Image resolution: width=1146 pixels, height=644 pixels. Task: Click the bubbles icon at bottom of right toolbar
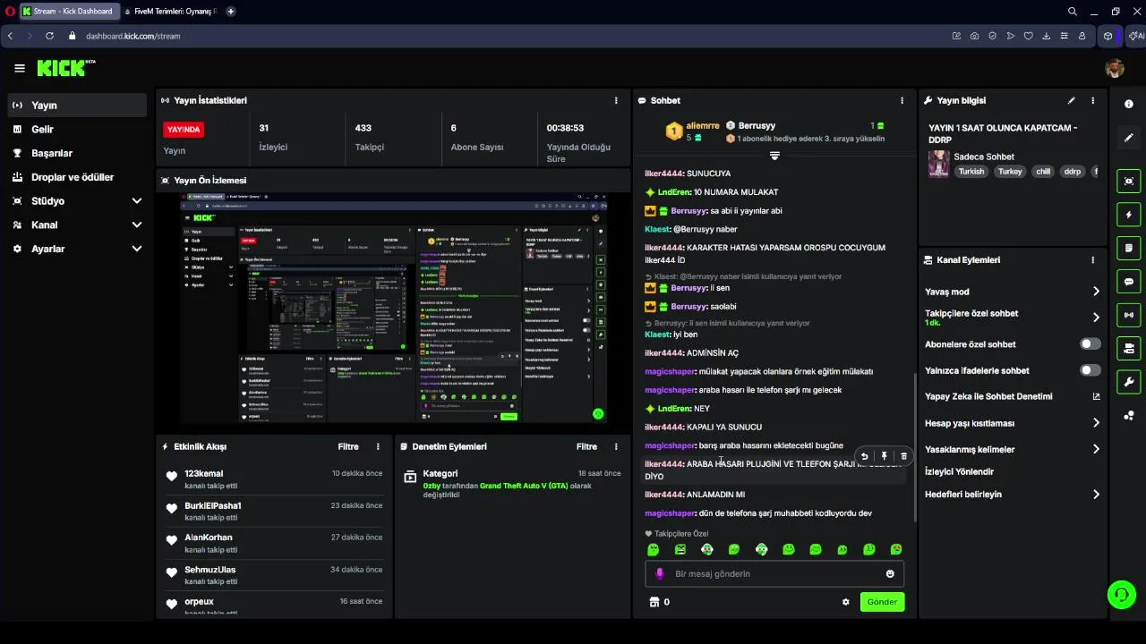point(1128,415)
